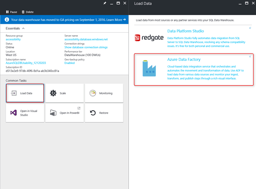
Task: Click external link icon beside Data Platform Studio
Action: point(250,28)
